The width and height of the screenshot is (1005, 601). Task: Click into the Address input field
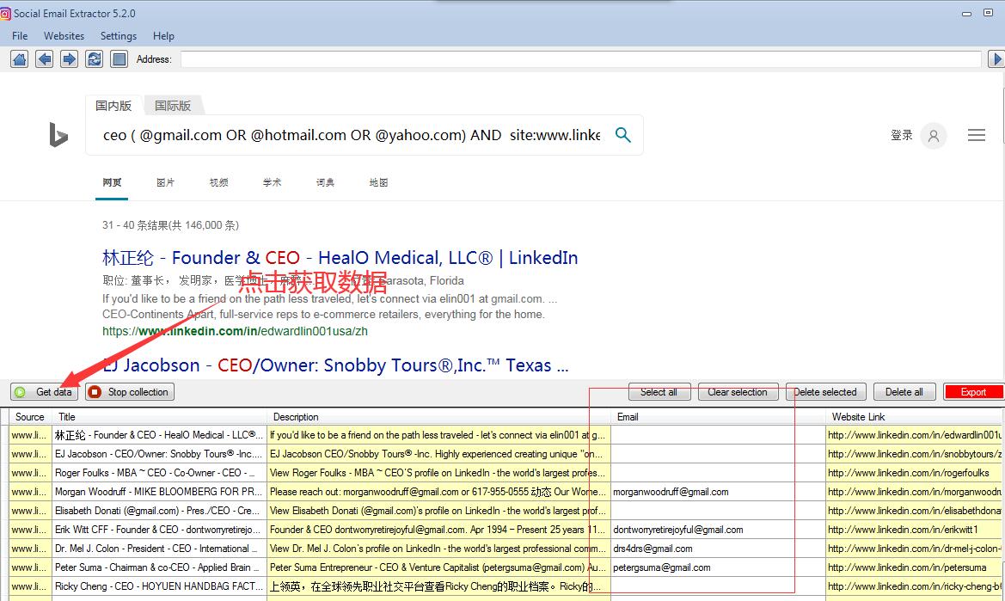tap(580, 59)
